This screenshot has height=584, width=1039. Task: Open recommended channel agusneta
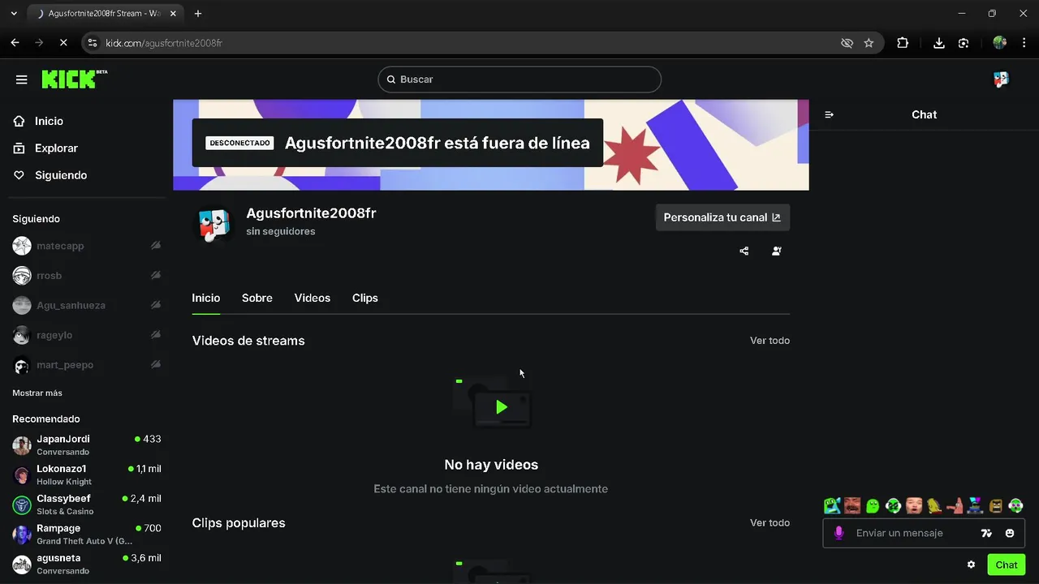point(87,565)
